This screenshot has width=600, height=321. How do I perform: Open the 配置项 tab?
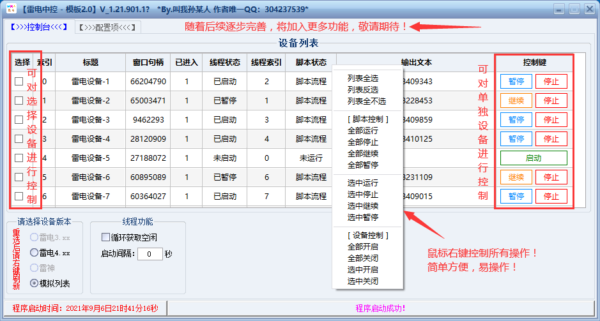click(x=107, y=27)
